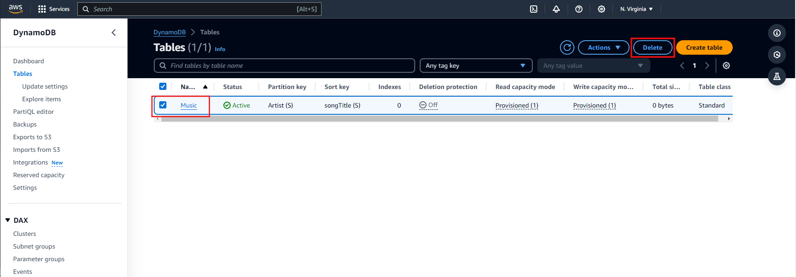Select Tables in the sidebar
796x277 pixels.
point(23,74)
